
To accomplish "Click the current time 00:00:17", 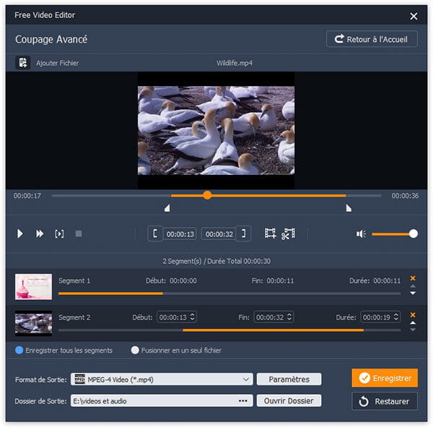I will pos(27,196).
